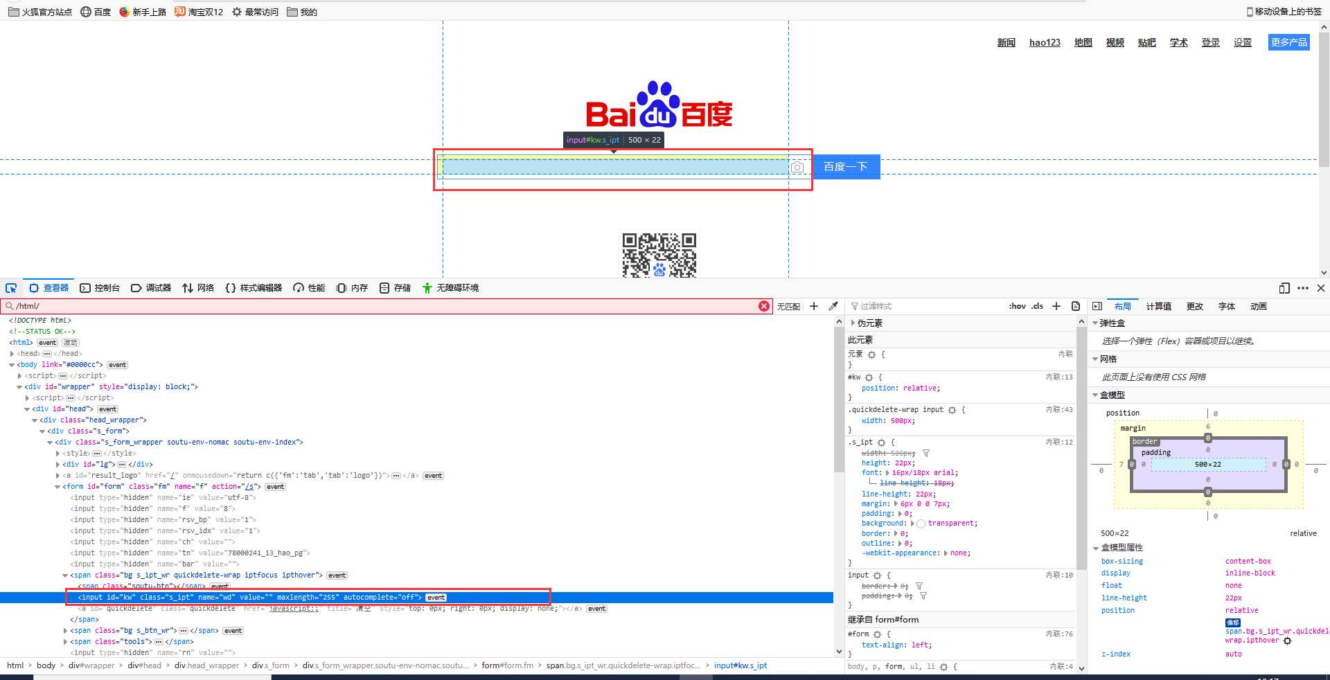1330x680 pixels.
Task: Select the div#wrapper breadcrumb
Action: click(91, 665)
